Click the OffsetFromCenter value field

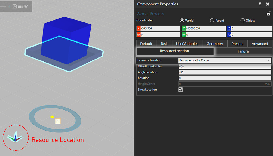pos(225,66)
